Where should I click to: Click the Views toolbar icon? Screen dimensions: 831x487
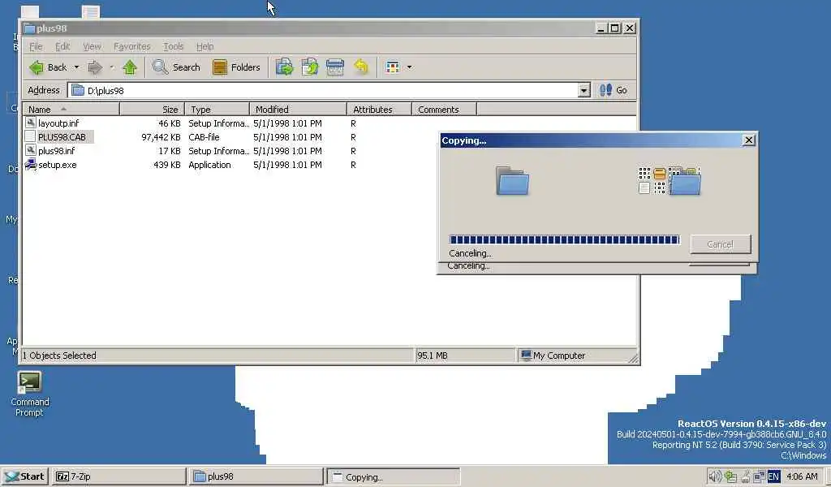[x=393, y=67]
